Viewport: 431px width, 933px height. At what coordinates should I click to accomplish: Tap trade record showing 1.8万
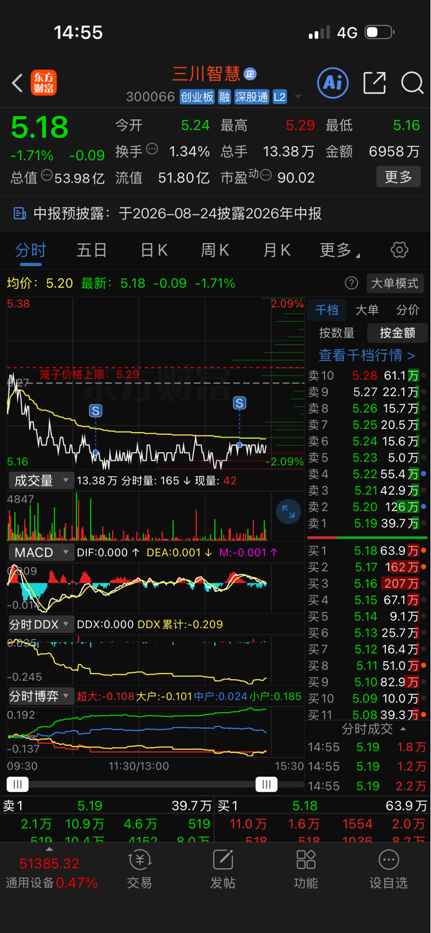(x=367, y=747)
